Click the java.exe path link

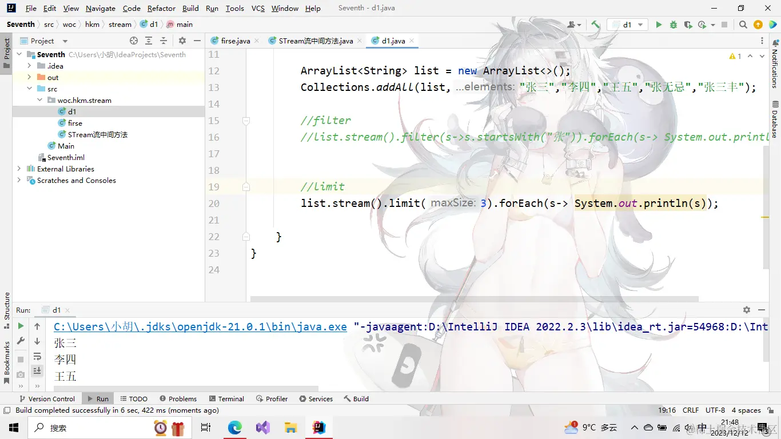coord(200,326)
